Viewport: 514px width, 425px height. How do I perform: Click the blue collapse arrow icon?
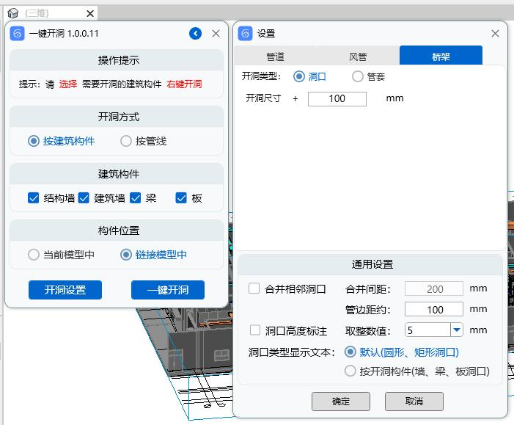click(195, 34)
